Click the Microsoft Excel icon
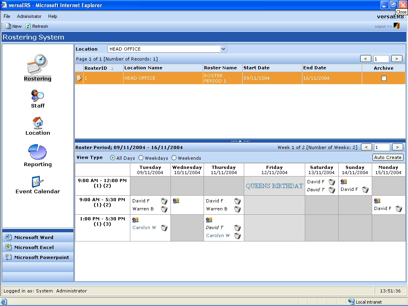This screenshot has height=306, width=408. click(x=8, y=247)
